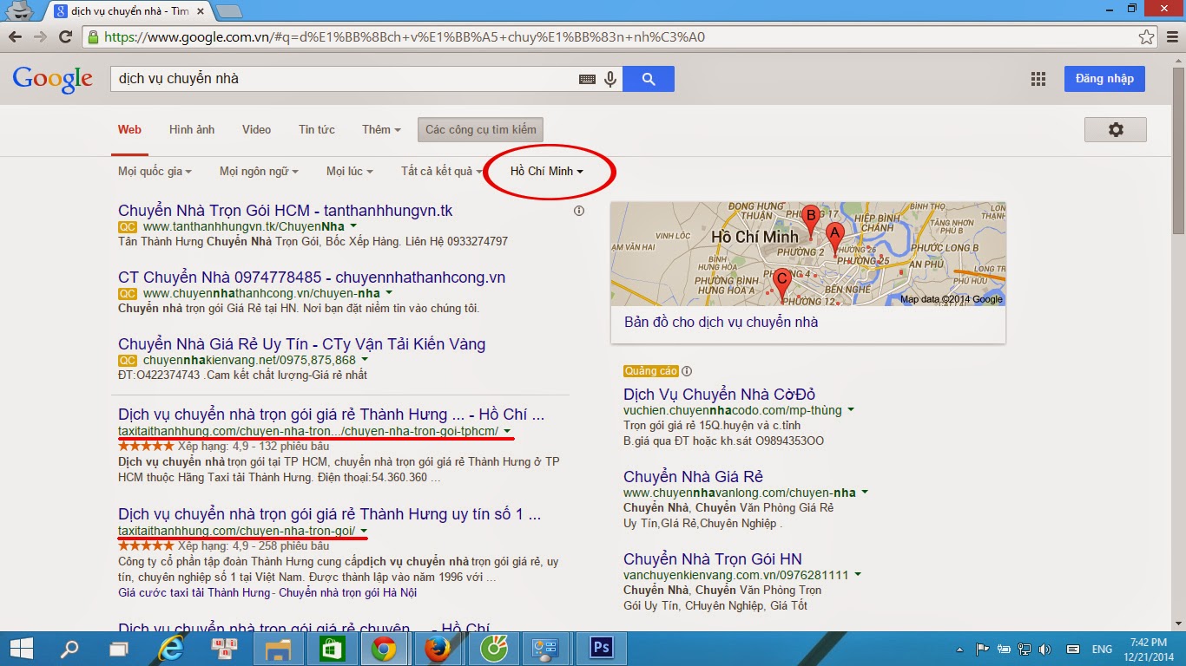Viewport: 1186px width, 666px height.
Task: Open File Explorer from the taskbar
Action: [x=278, y=649]
